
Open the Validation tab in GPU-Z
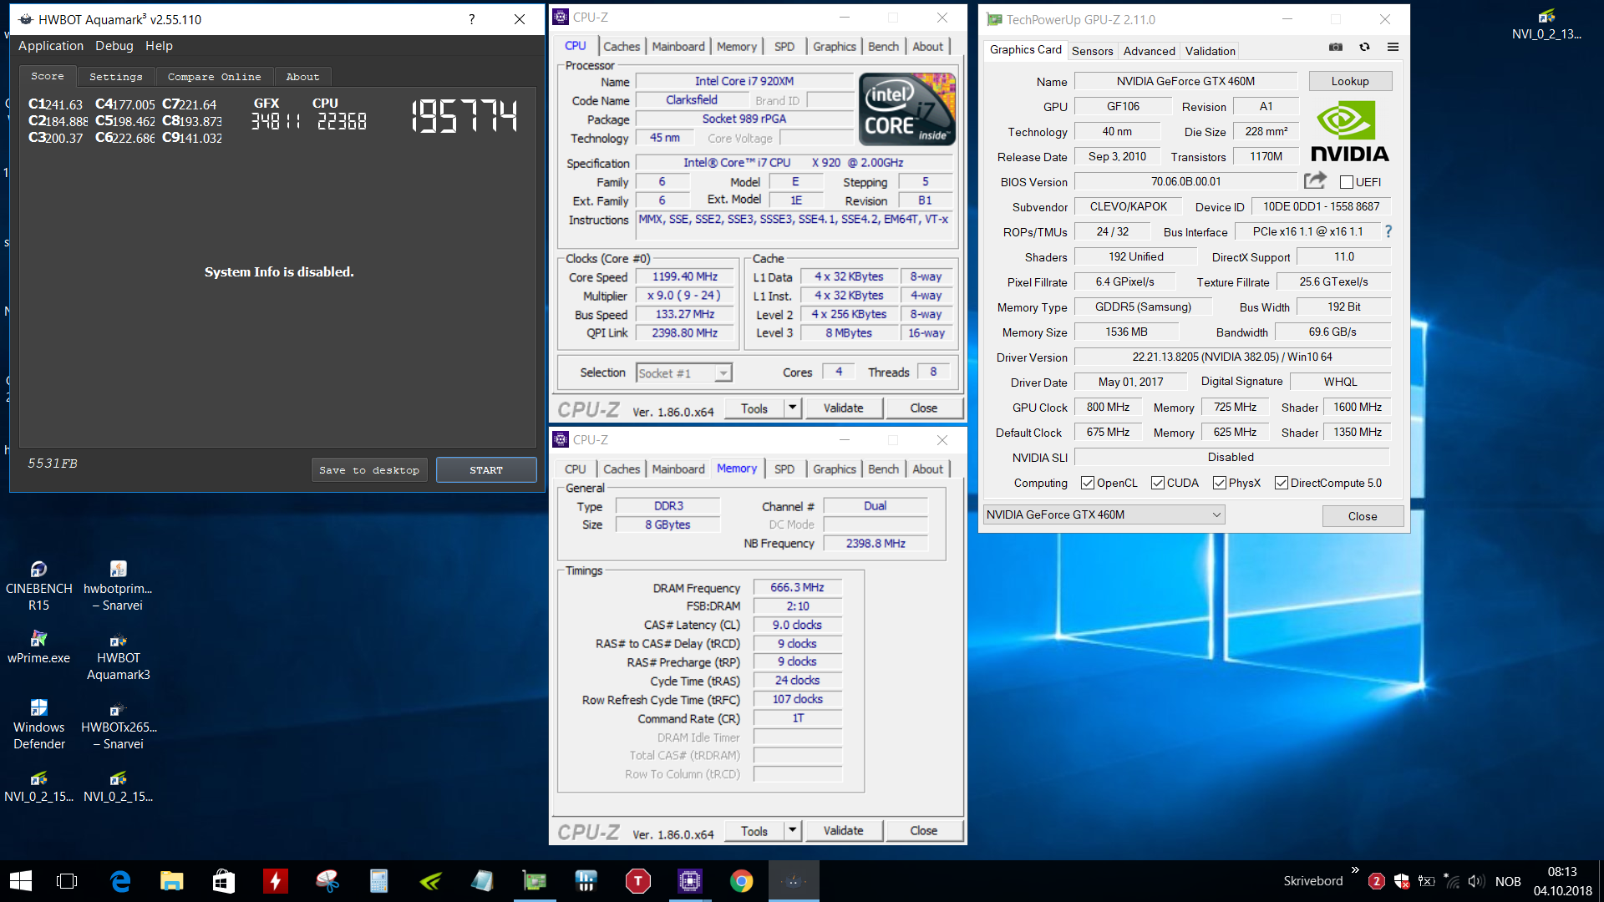[x=1210, y=51]
